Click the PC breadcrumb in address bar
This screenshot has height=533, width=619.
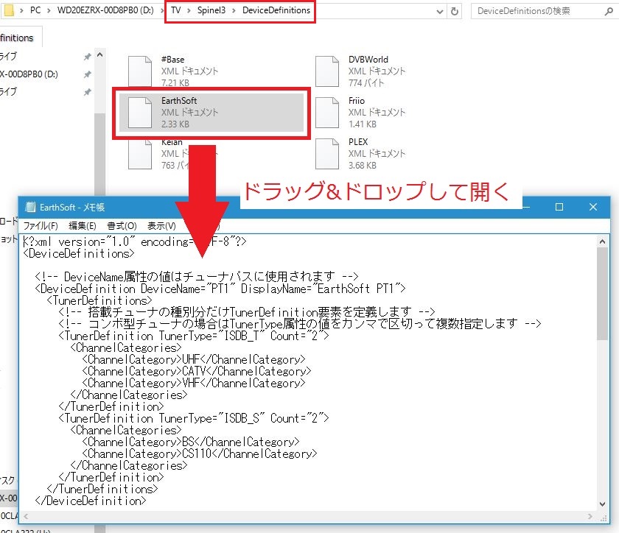point(35,10)
